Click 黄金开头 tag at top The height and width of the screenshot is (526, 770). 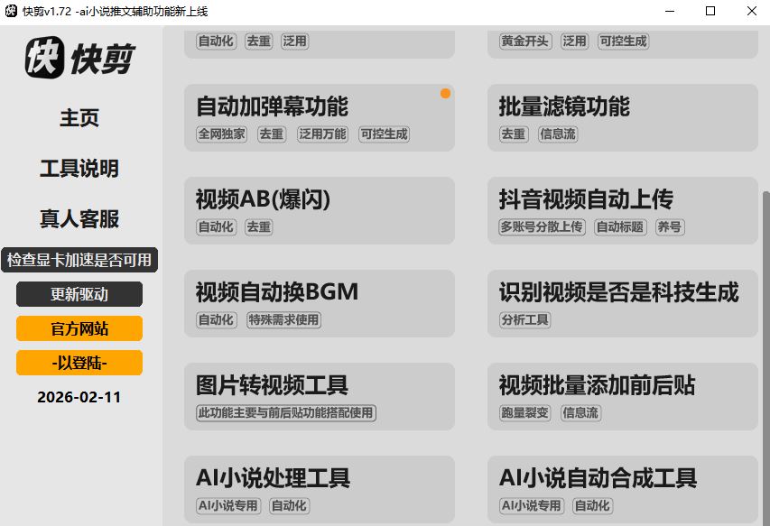click(x=525, y=42)
